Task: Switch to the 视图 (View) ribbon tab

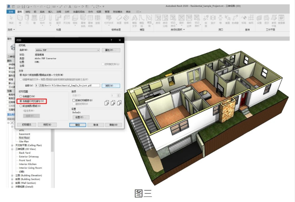Action: point(99,12)
